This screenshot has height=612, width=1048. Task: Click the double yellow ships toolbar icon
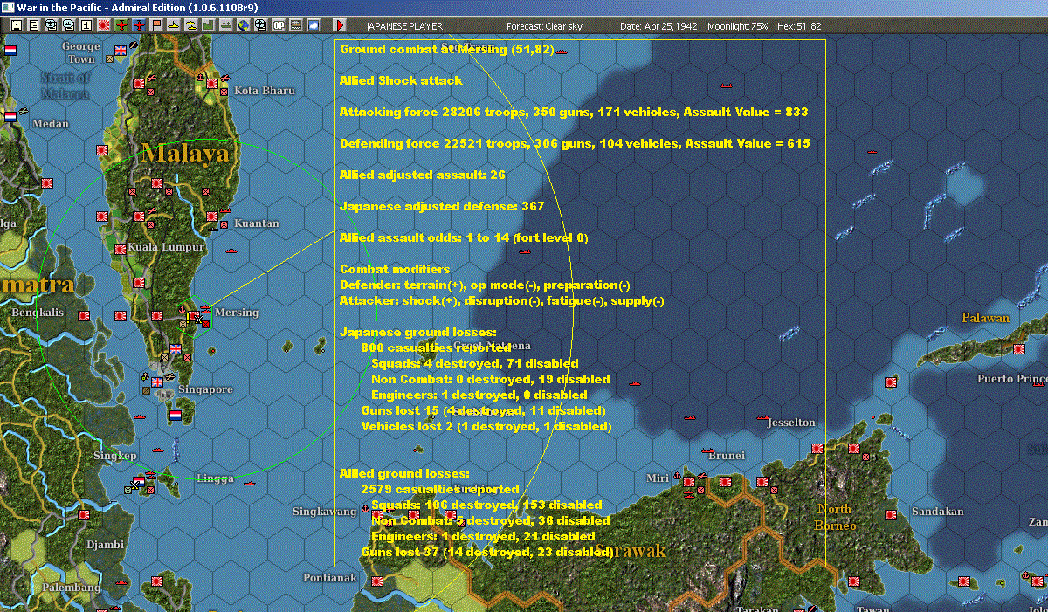pos(190,25)
